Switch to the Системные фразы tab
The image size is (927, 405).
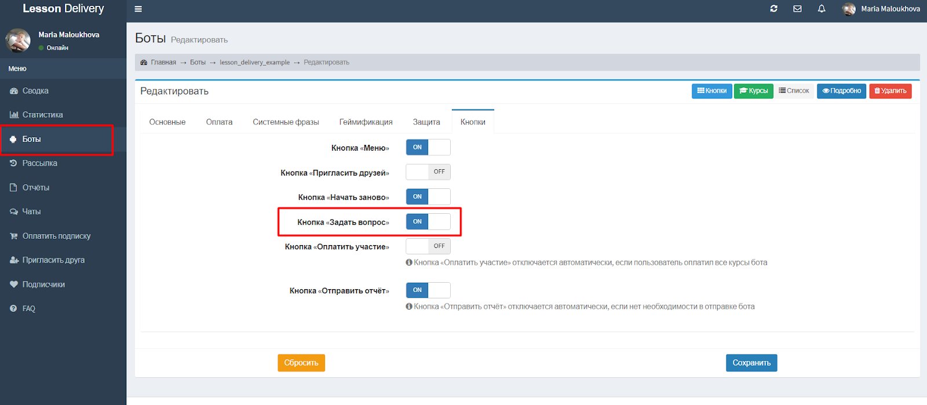click(286, 122)
